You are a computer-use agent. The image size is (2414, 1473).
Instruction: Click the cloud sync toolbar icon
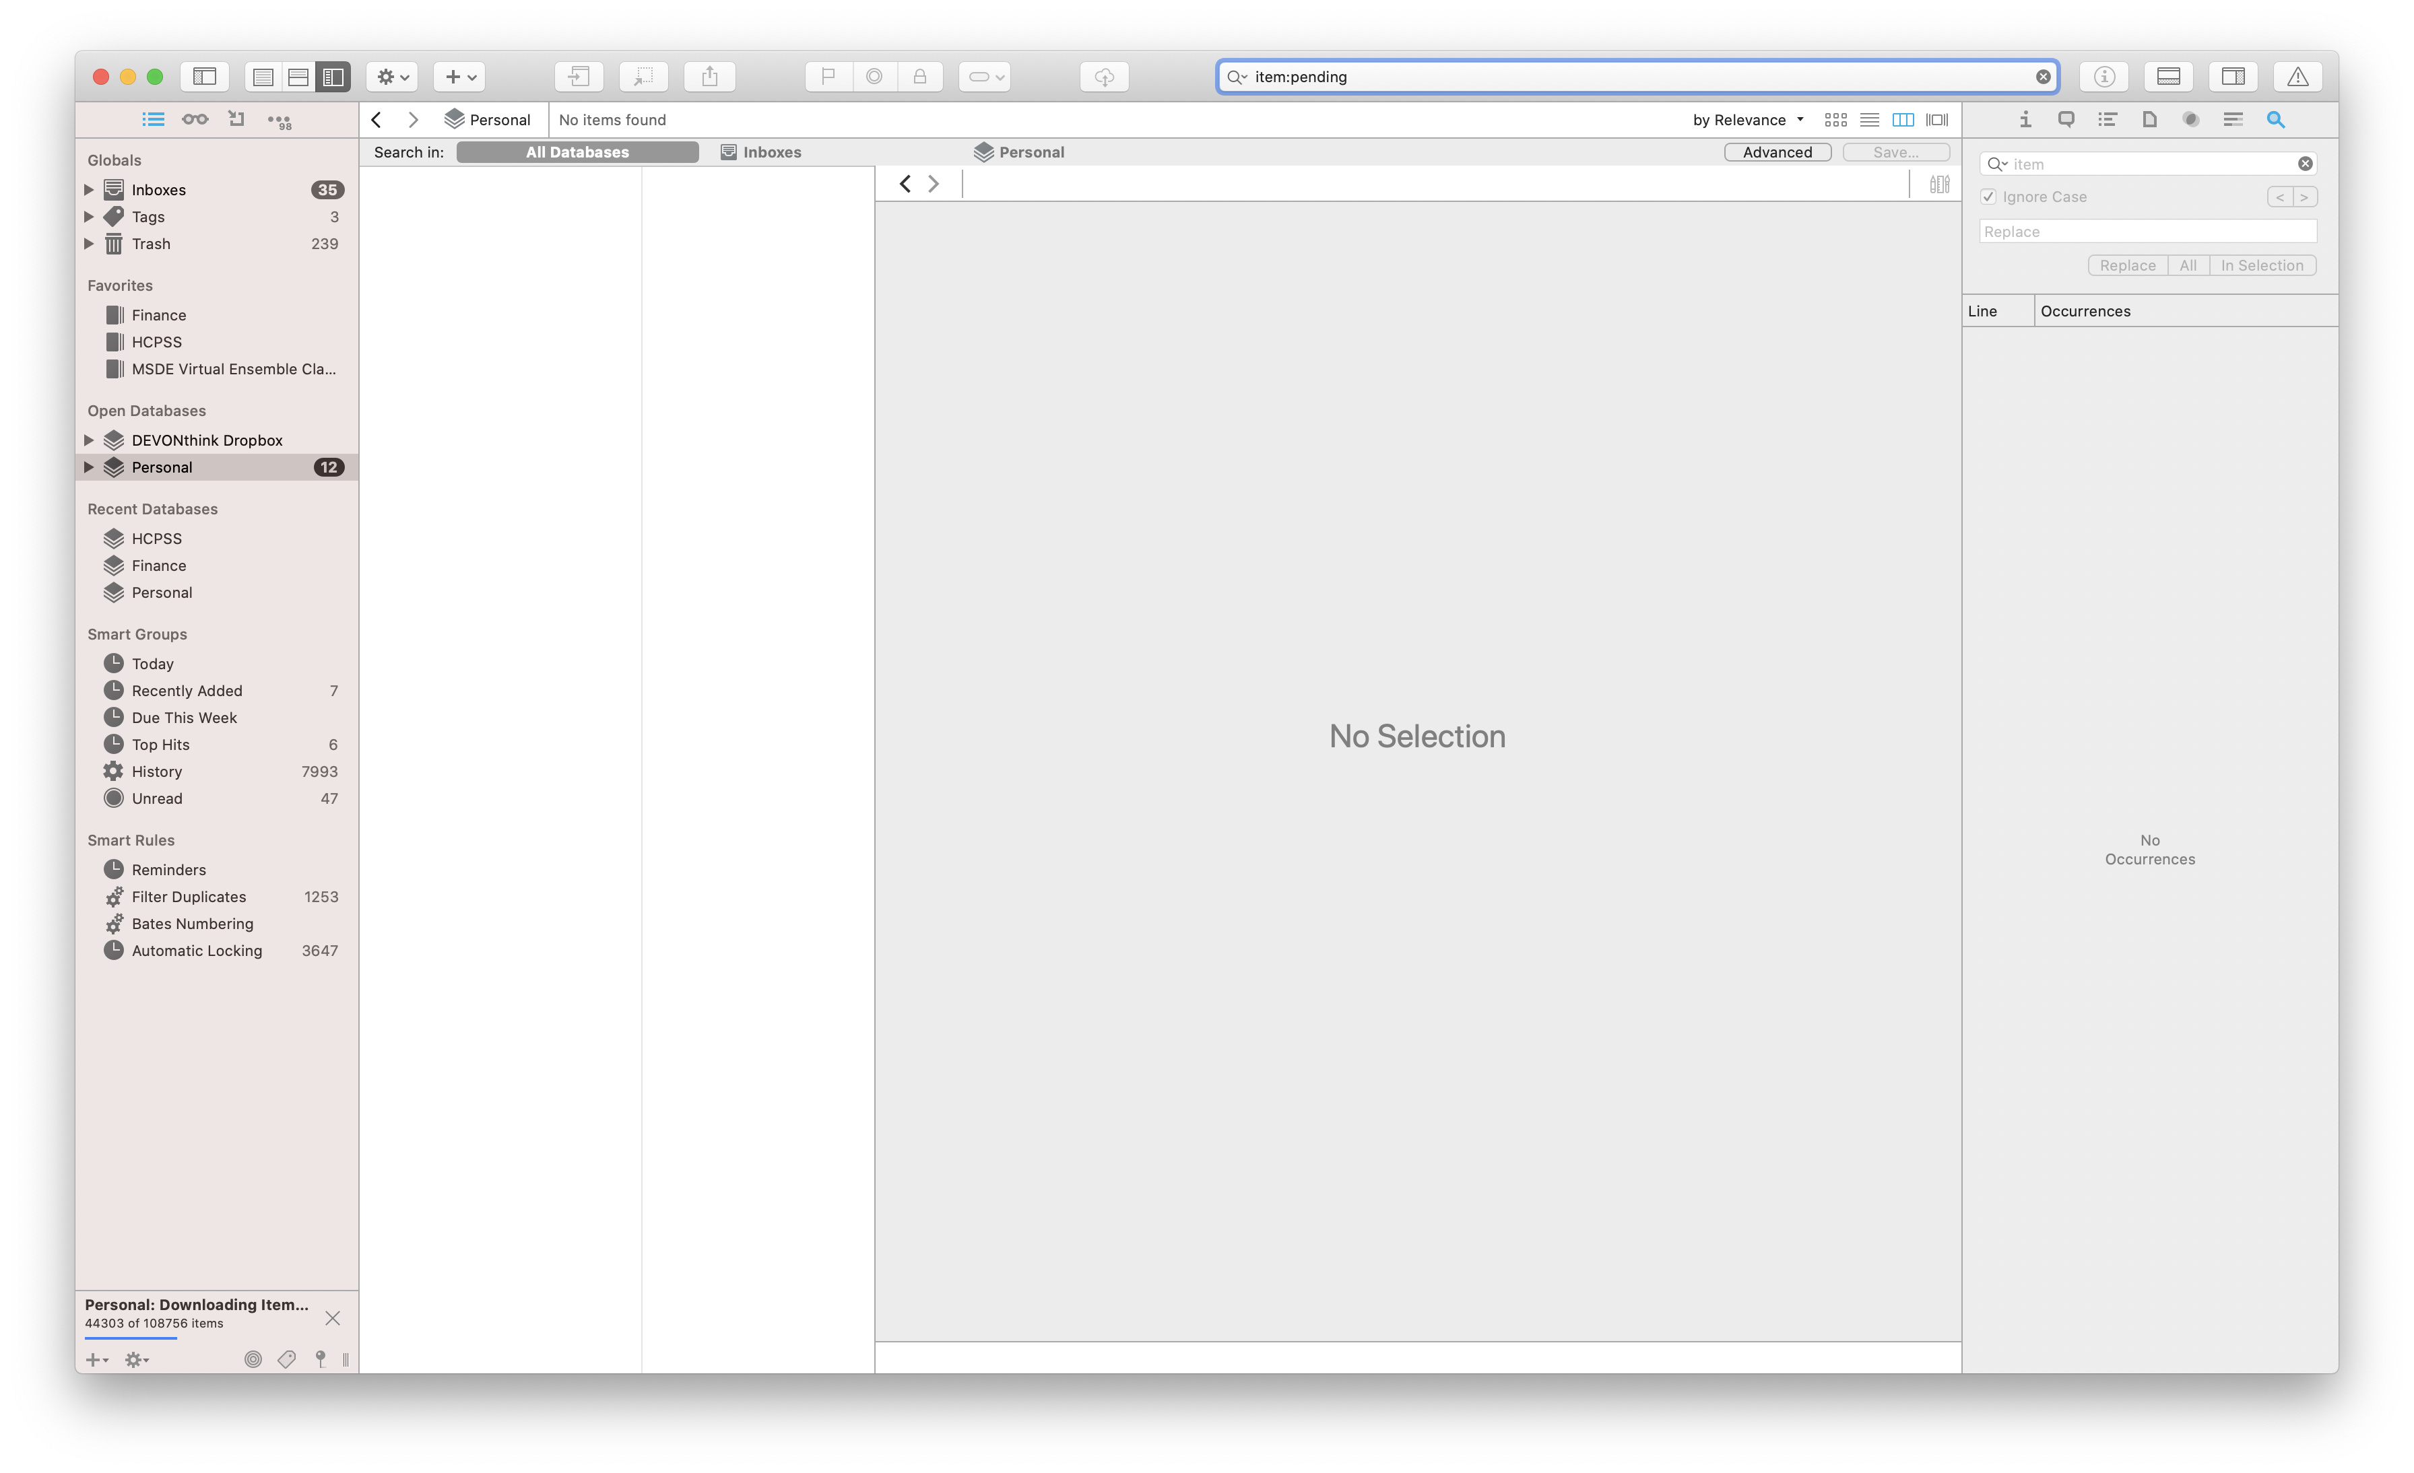[1104, 76]
